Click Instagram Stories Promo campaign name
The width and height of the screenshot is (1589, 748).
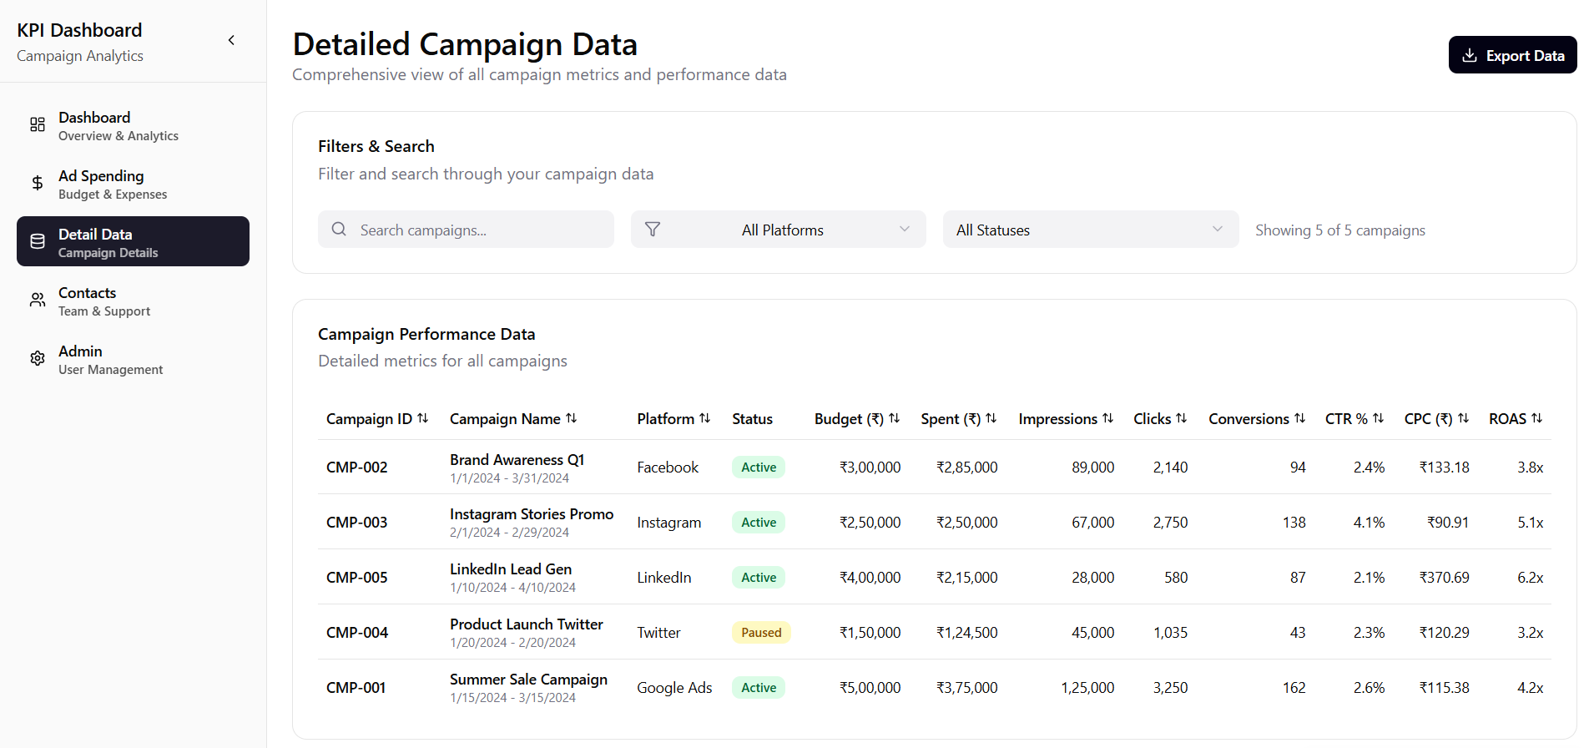532,514
